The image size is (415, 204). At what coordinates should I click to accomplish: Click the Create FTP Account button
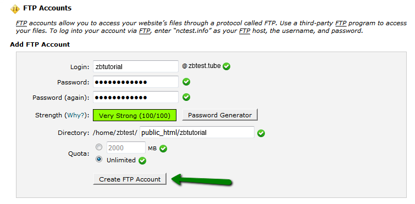(x=130, y=179)
